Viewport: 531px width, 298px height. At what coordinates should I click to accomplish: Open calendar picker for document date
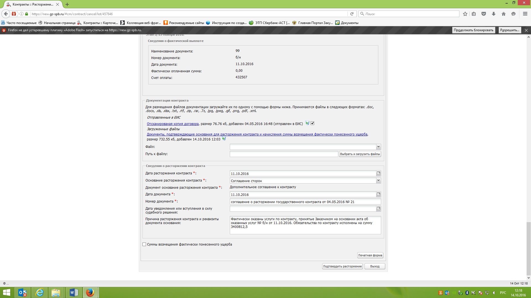pos(378,194)
